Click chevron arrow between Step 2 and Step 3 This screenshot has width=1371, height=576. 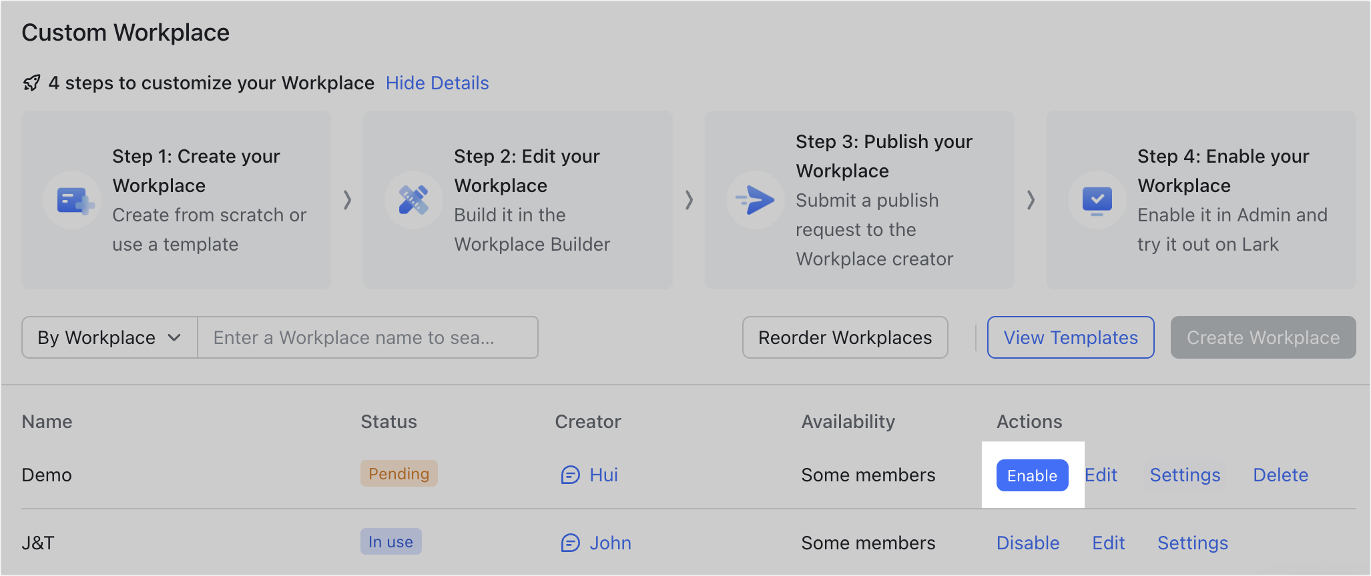click(x=689, y=200)
